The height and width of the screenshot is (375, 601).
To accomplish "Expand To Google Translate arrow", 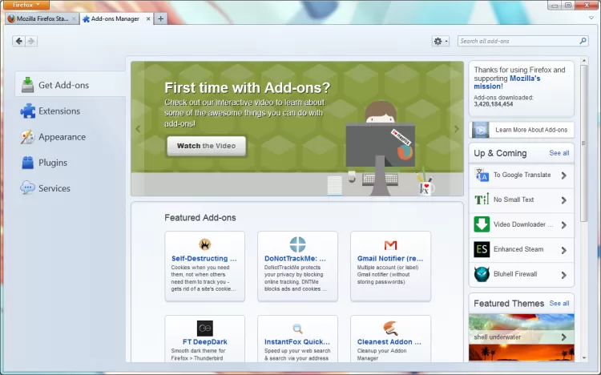I will pos(564,175).
